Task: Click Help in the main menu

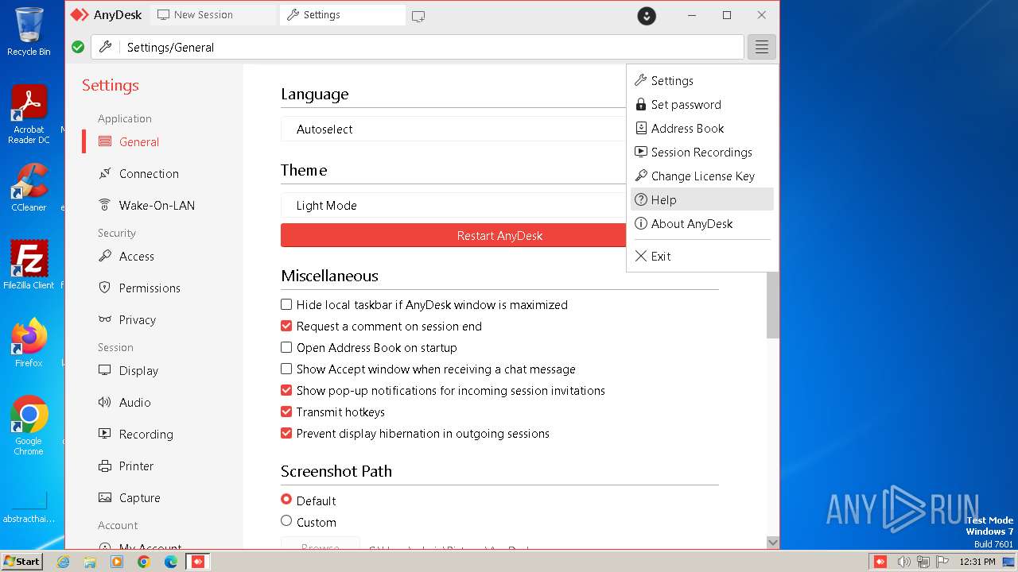Action: click(x=702, y=199)
